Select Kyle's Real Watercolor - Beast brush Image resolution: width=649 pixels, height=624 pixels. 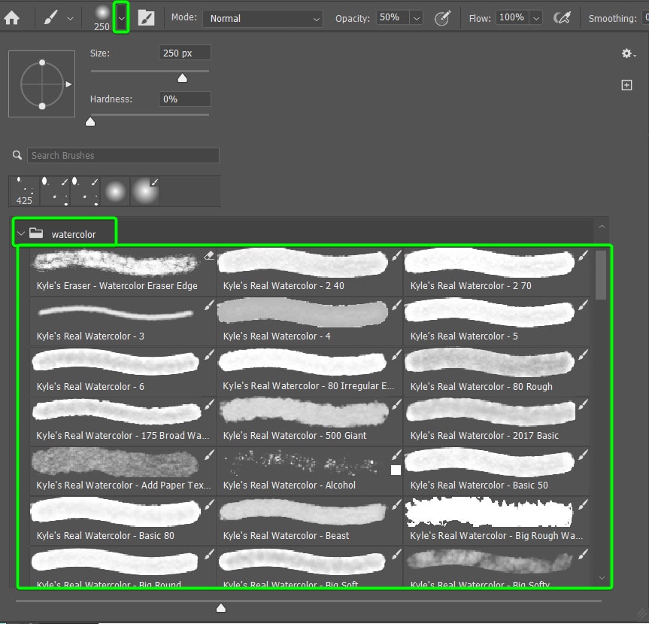click(309, 521)
